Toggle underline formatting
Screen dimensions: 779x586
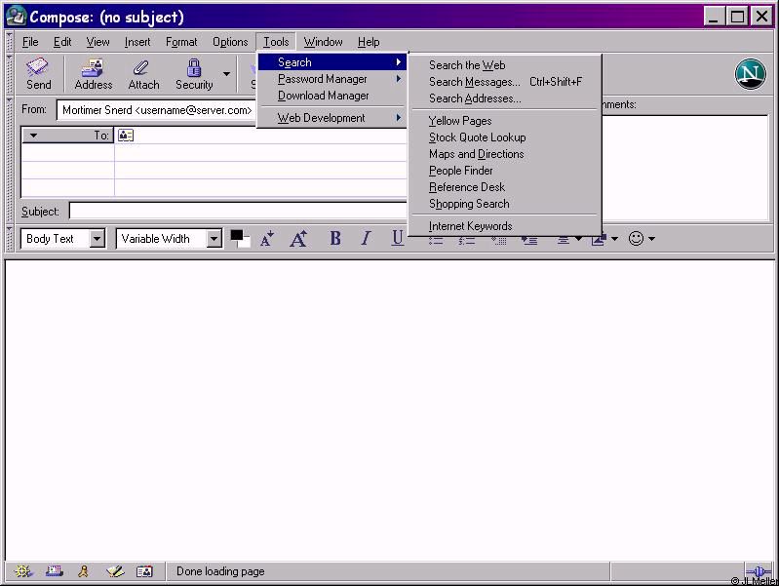(398, 239)
